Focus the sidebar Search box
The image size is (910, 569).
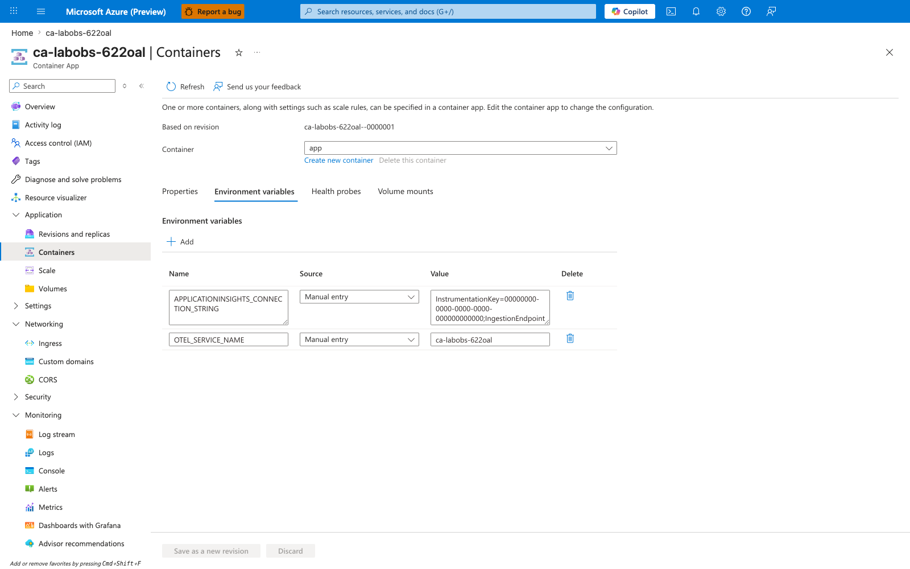click(x=63, y=86)
